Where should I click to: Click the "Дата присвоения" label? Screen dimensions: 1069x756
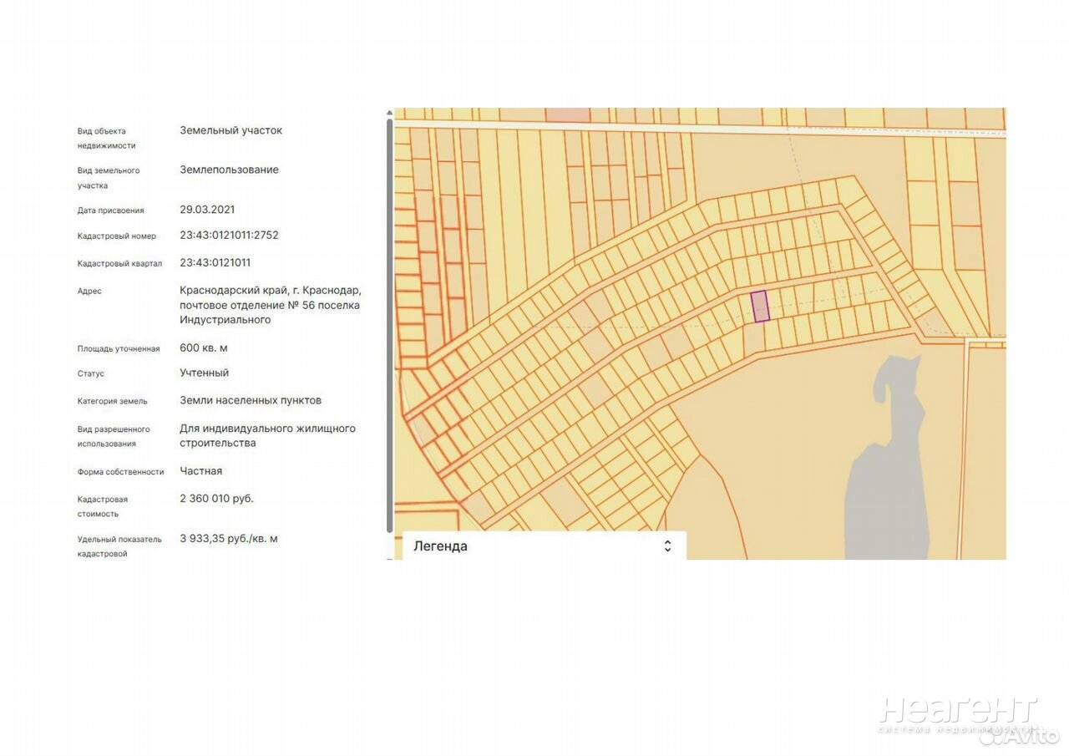(x=111, y=211)
